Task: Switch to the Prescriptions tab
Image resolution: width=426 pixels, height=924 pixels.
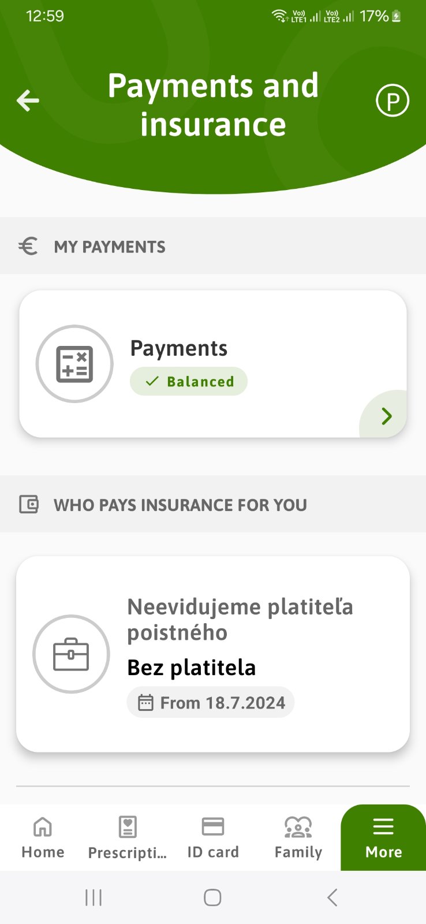Action: tap(128, 837)
